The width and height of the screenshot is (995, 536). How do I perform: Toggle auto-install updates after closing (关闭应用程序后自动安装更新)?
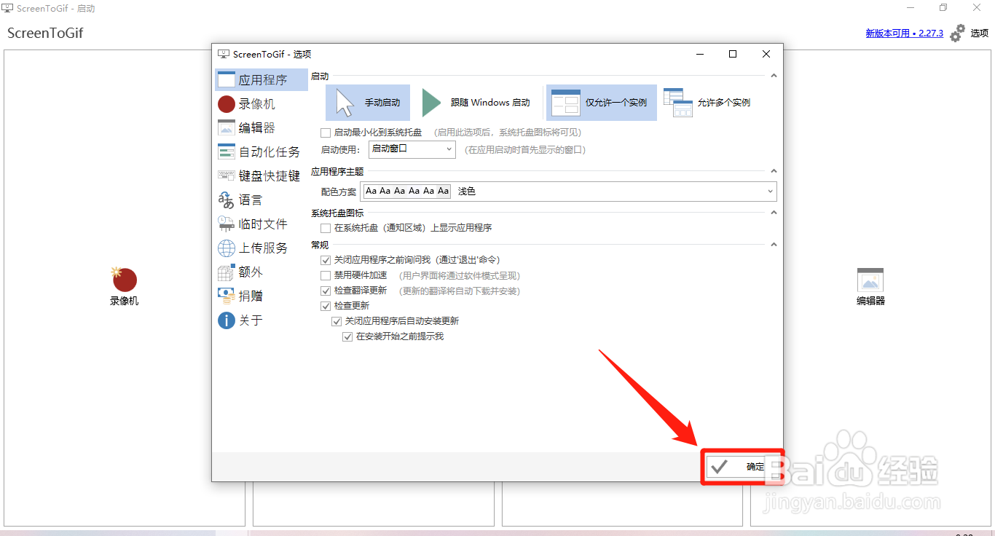pos(337,321)
